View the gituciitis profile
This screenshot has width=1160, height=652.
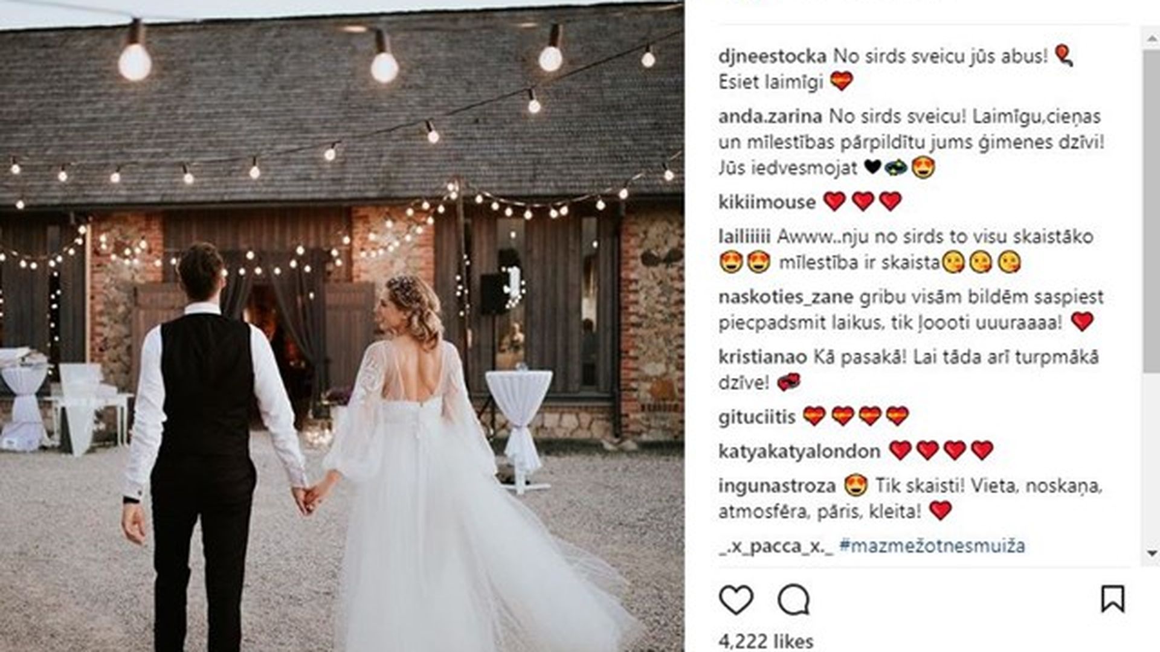tap(757, 417)
